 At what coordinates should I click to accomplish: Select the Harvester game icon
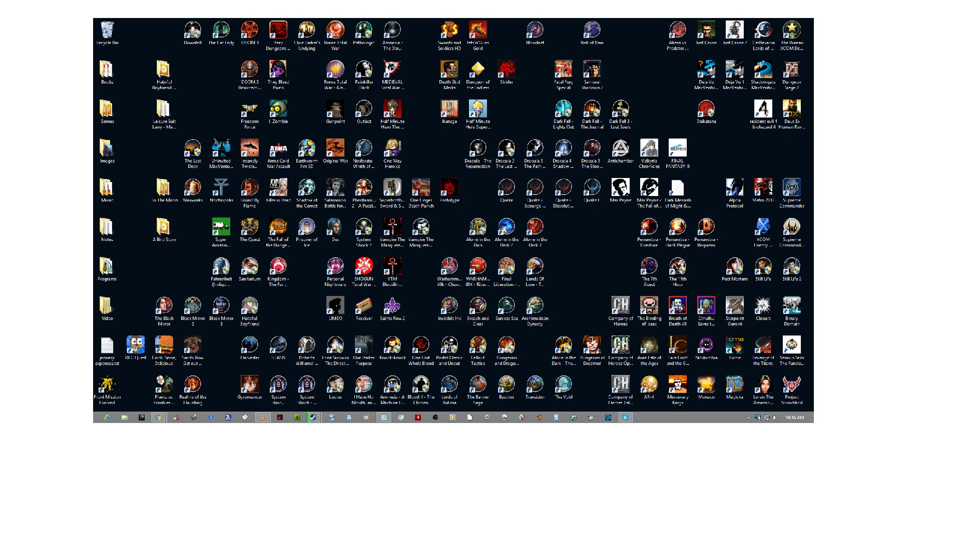point(250,348)
